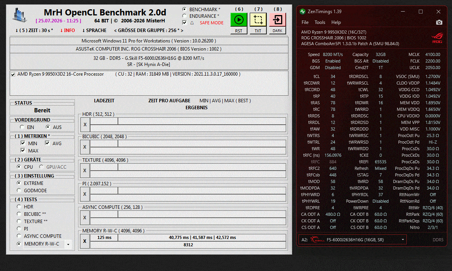The height and width of the screenshot is (271, 452).
Task: Click the red INFO link
Action: pos(67,30)
